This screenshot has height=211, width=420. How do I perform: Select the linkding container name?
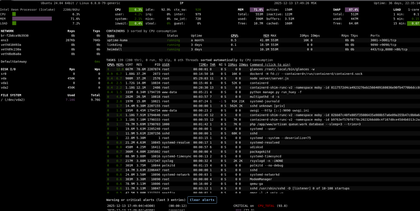(114, 45)
